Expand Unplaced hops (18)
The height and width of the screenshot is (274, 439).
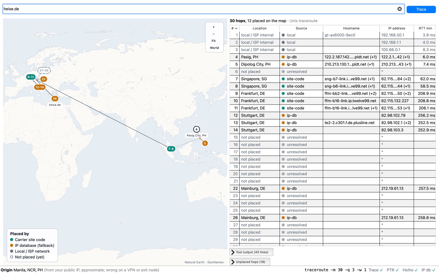[x=250, y=262]
